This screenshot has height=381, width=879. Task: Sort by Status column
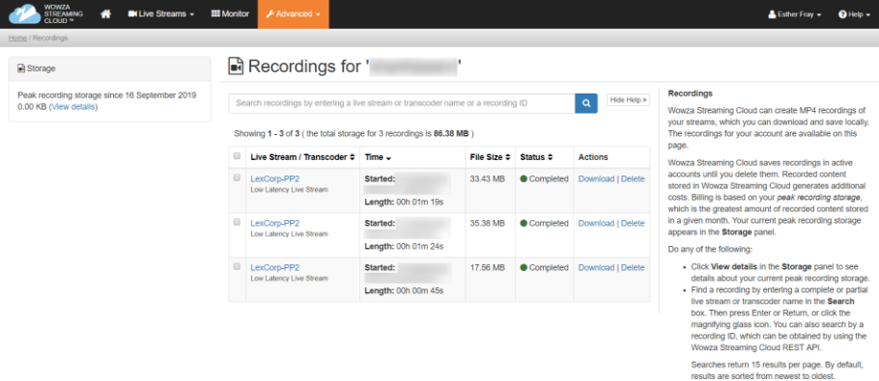536,157
